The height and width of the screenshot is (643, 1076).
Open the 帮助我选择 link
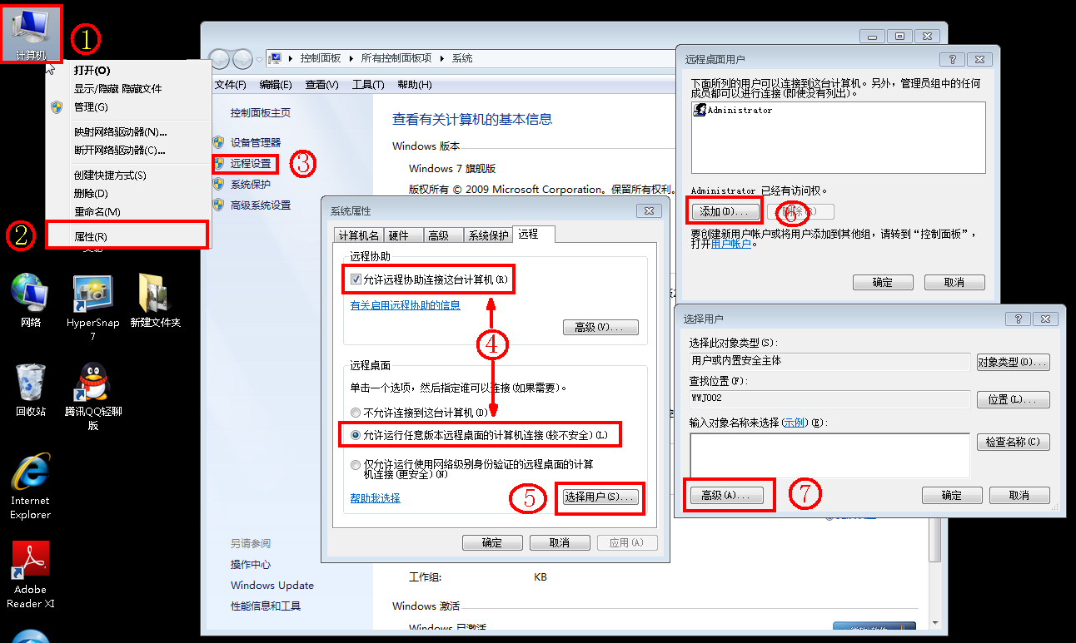click(x=376, y=497)
